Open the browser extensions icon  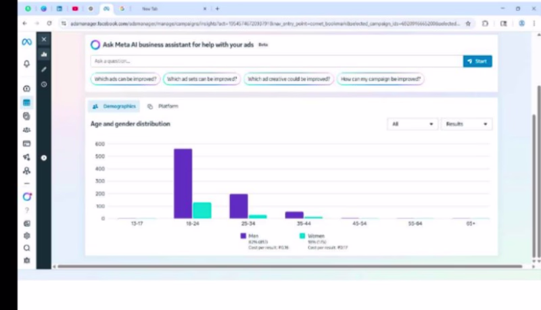point(485,24)
